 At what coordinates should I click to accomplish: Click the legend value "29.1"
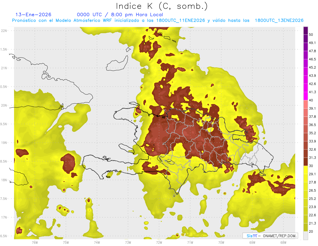pyautogui.click(x=312, y=174)
